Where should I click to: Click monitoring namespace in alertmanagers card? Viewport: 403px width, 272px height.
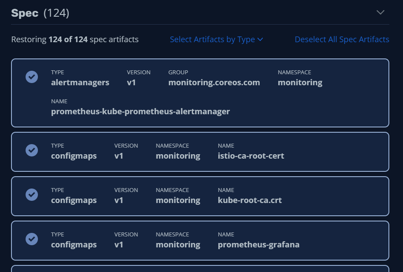[300, 83]
